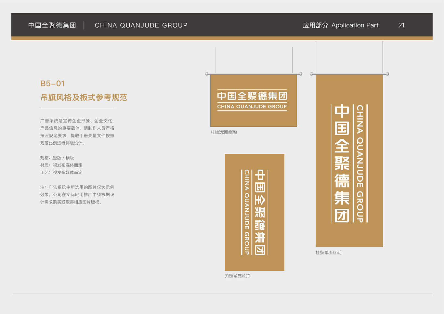Click the note line starting 注：广告系统中所选用
The image size is (444, 314).
point(77,187)
